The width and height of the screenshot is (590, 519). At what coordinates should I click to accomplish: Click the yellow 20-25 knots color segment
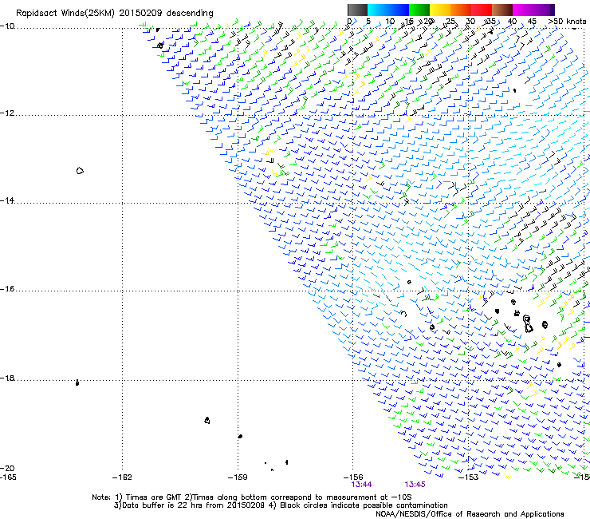(x=440, y=10)
